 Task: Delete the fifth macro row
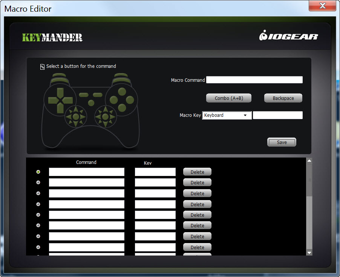click(197, 215)
